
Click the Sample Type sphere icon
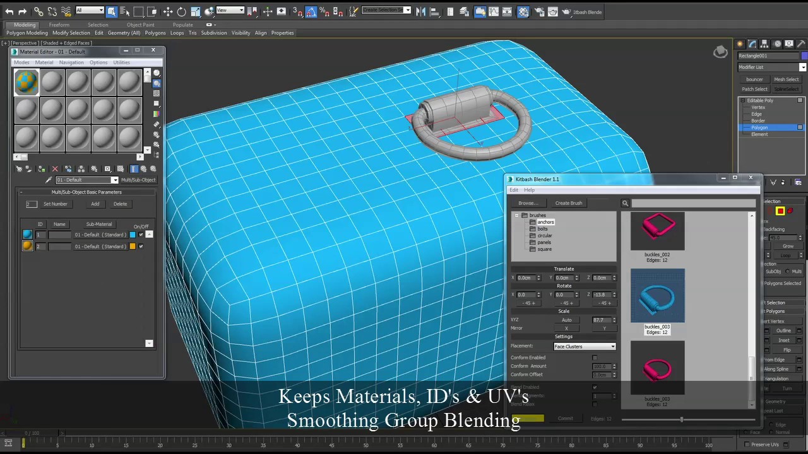[157, 73]
